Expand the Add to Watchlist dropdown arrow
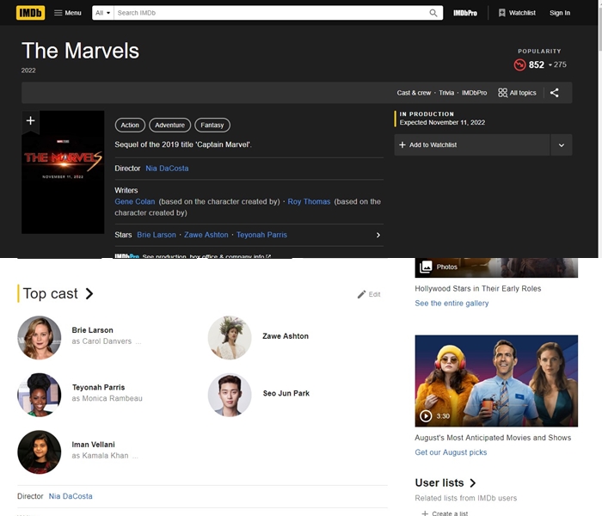Screen dimensions: 602x516 562,144
